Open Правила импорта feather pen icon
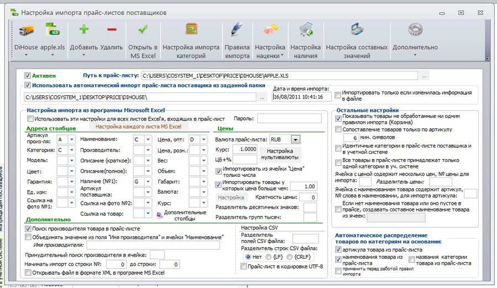Screen dimensions: 497x288 click(237, 29)
